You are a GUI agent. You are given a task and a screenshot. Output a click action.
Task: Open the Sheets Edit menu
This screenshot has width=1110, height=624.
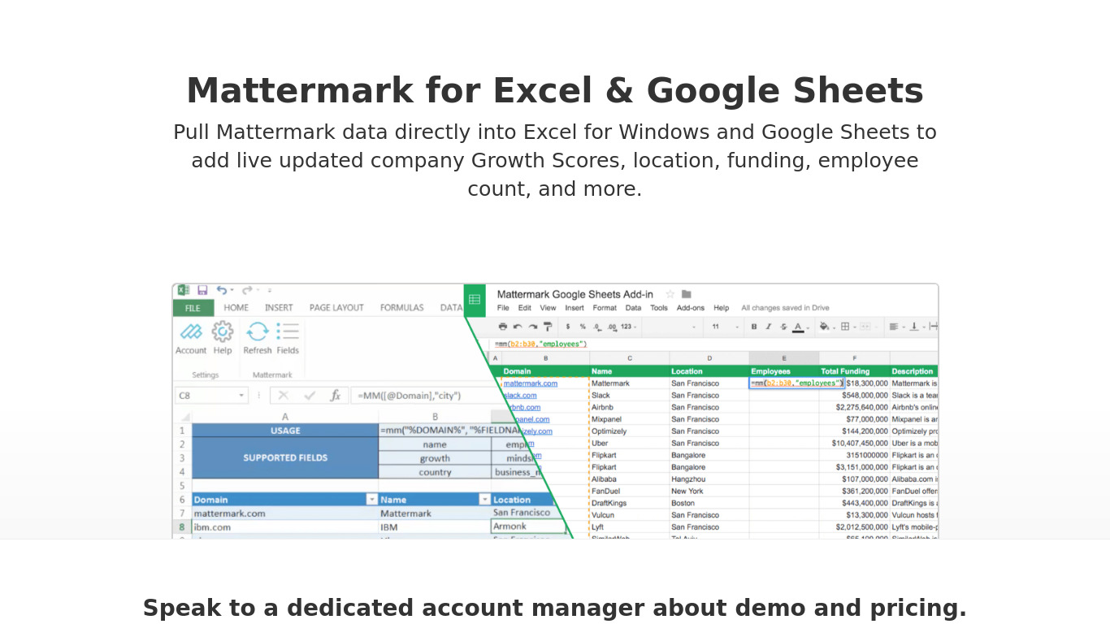coord(525,308)
